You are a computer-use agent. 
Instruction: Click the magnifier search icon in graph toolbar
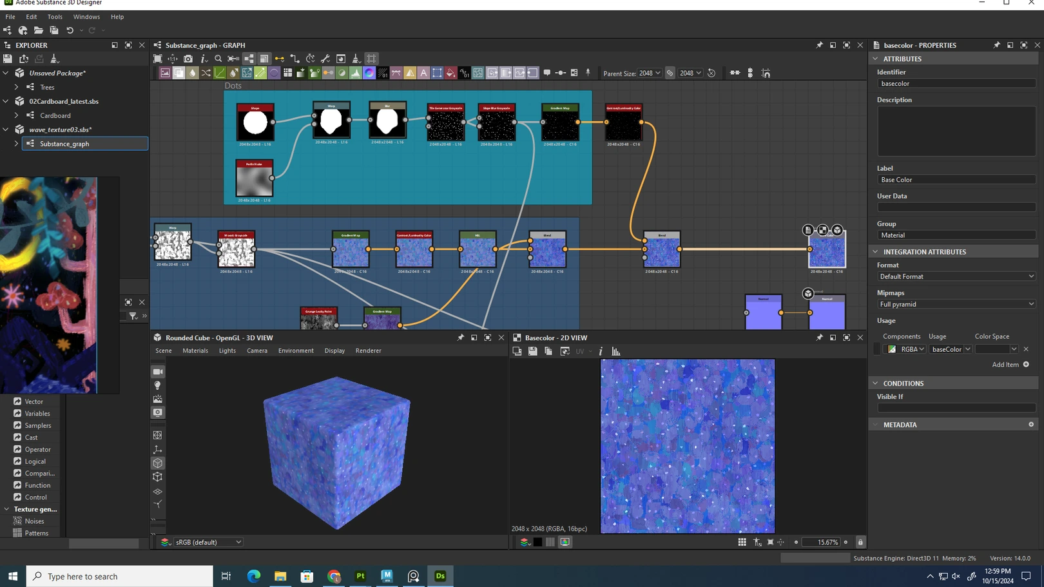click(218, 59)
